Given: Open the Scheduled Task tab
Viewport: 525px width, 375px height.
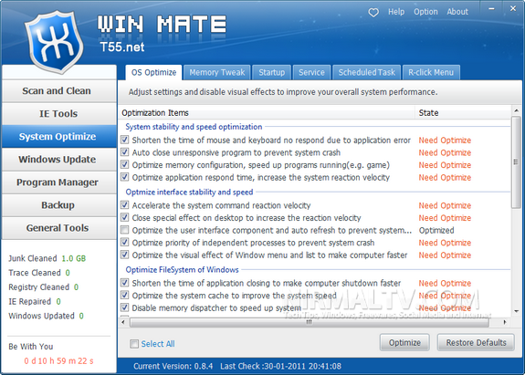Looking at the screenshot, I should click(367, 73).
